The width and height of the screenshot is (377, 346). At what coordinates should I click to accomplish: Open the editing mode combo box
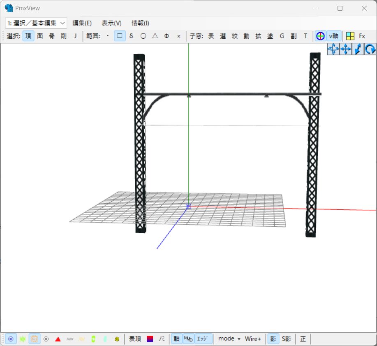click(x=36, y=23)
